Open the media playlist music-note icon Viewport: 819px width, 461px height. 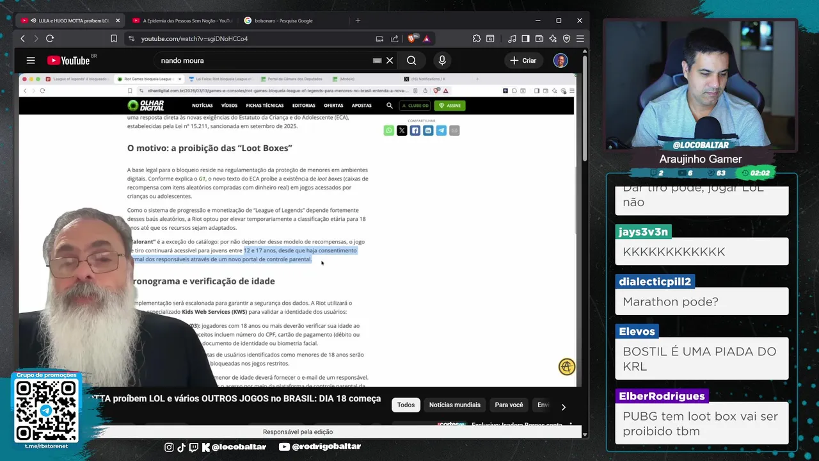tap(512, 38)
